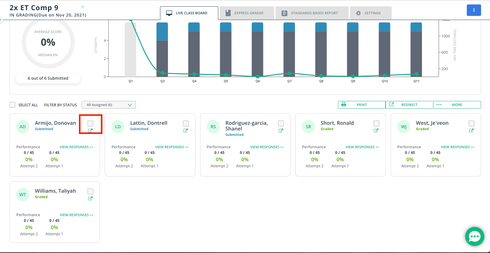Tick the Select All checkbox

pyautogui.click(x=12, y=105)
